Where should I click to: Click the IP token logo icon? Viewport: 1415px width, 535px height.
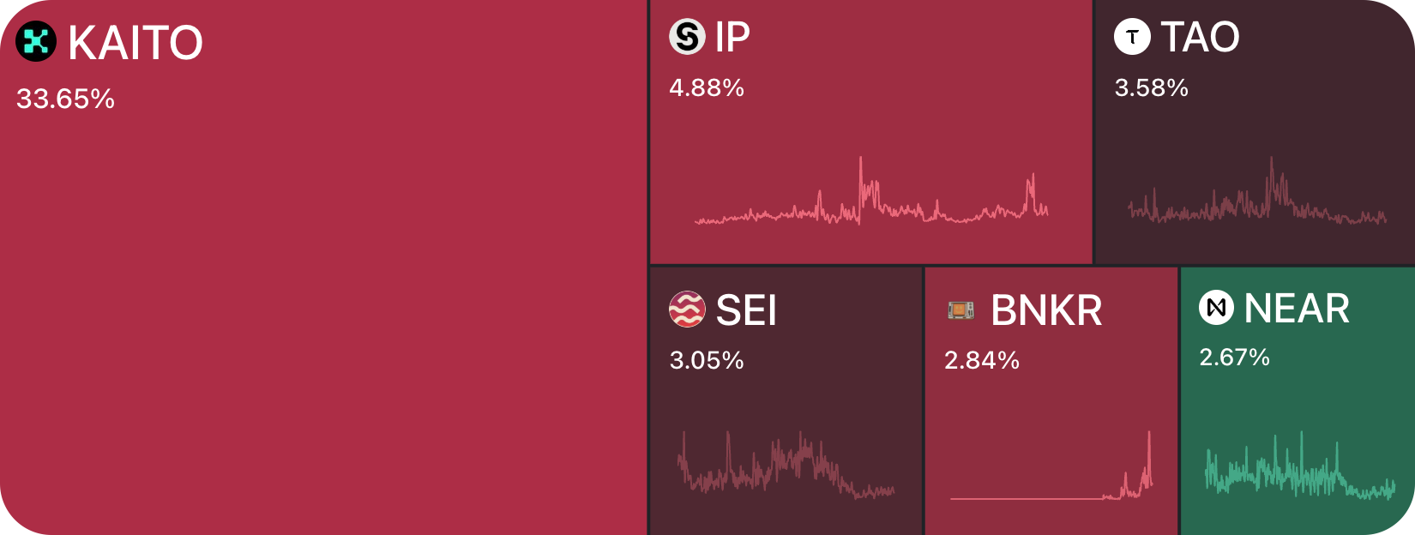coord(687,37)
